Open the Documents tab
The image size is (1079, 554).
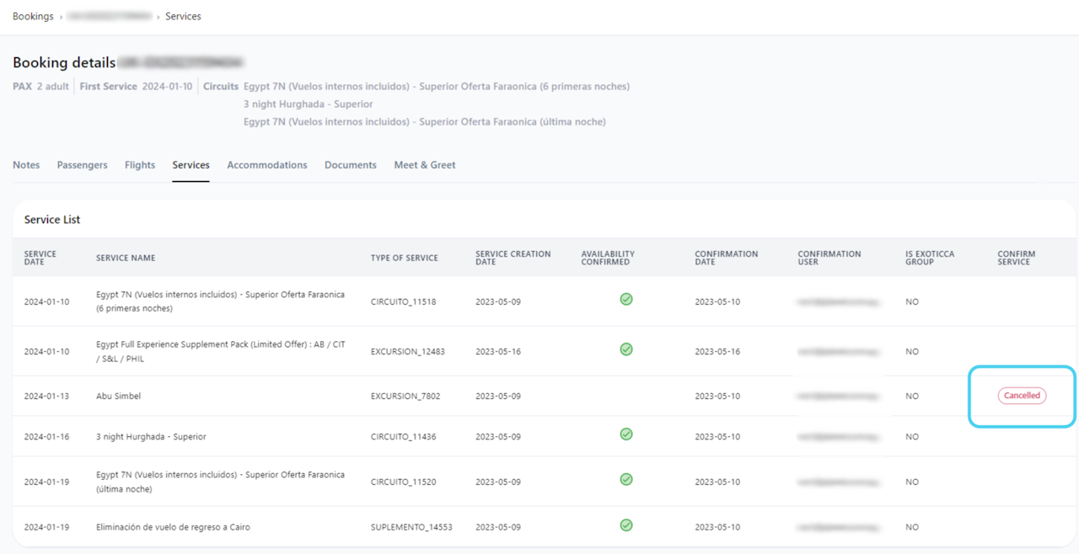pyautogui.click(x=350, y=165)
